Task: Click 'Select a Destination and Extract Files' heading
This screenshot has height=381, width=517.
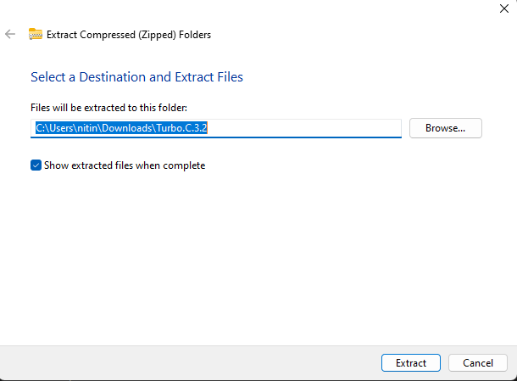Action: (x=136, y=77)
